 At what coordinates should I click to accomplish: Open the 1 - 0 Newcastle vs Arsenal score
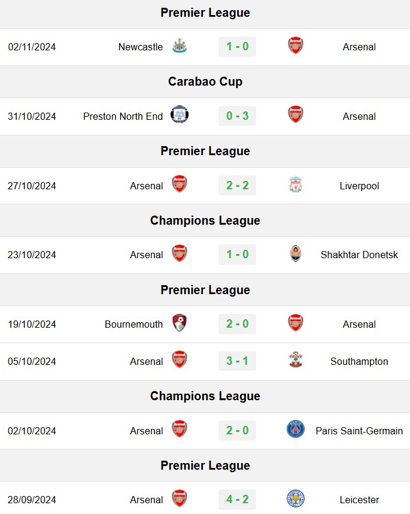tap(238, 47)
